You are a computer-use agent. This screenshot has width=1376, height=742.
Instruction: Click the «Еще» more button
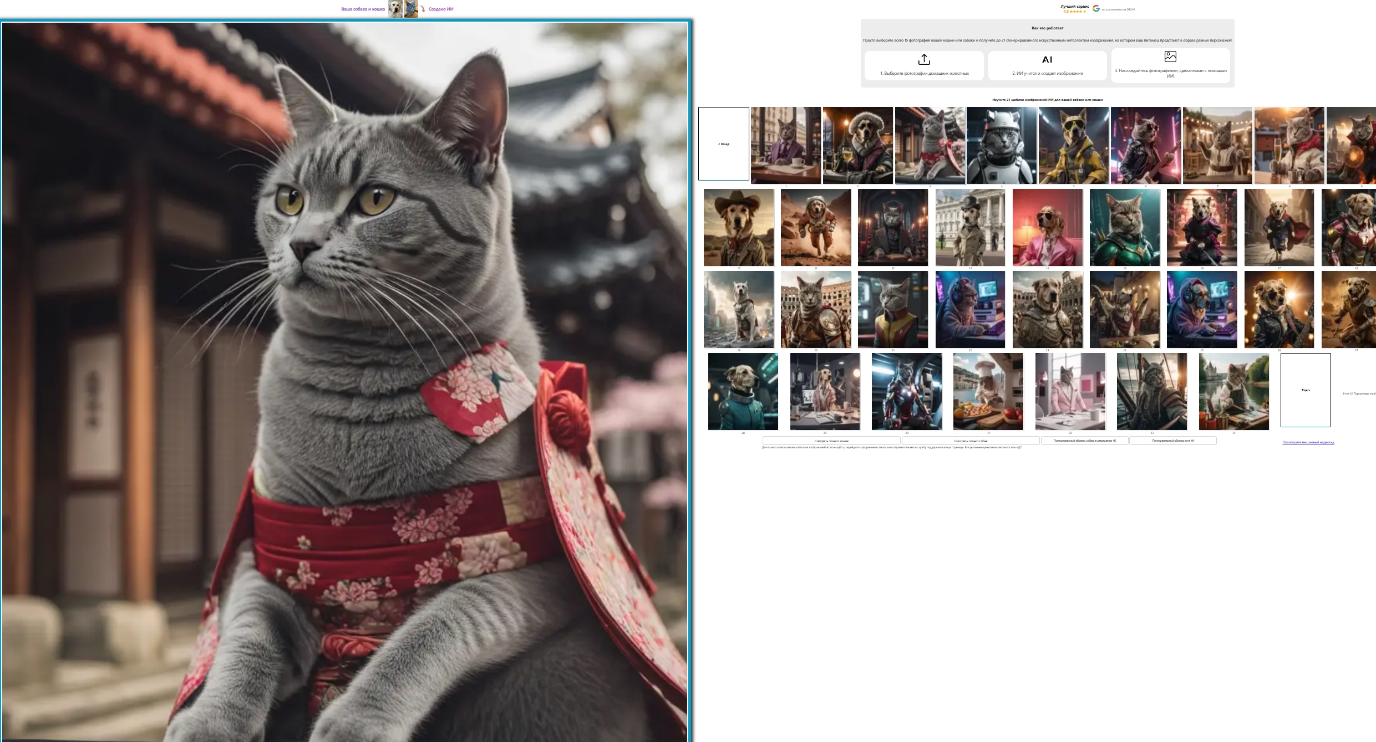[1306, 390]
